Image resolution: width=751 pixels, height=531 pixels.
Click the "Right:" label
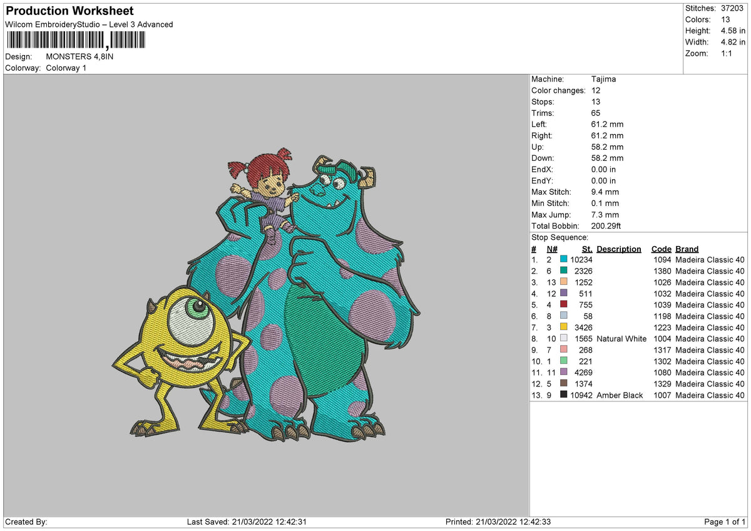coord(542,135)
